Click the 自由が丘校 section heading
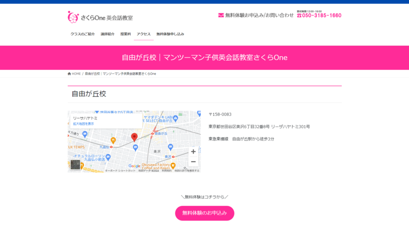Image resolution: width=409 pixels, height=230 pixels. coord(89,94)
